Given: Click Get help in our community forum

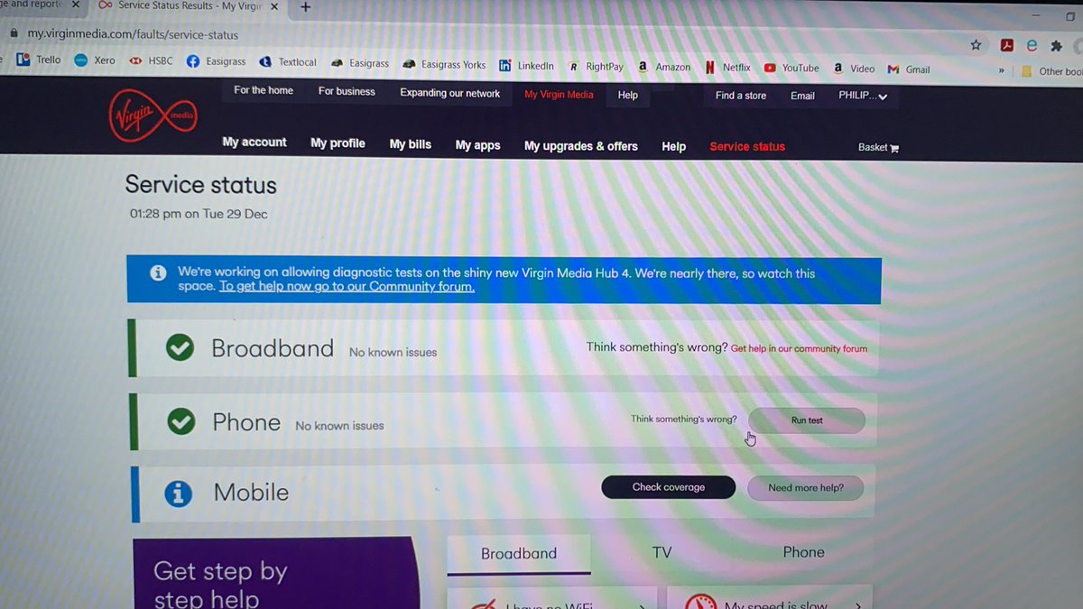Looking at the screenshot, I should point(799,348).
